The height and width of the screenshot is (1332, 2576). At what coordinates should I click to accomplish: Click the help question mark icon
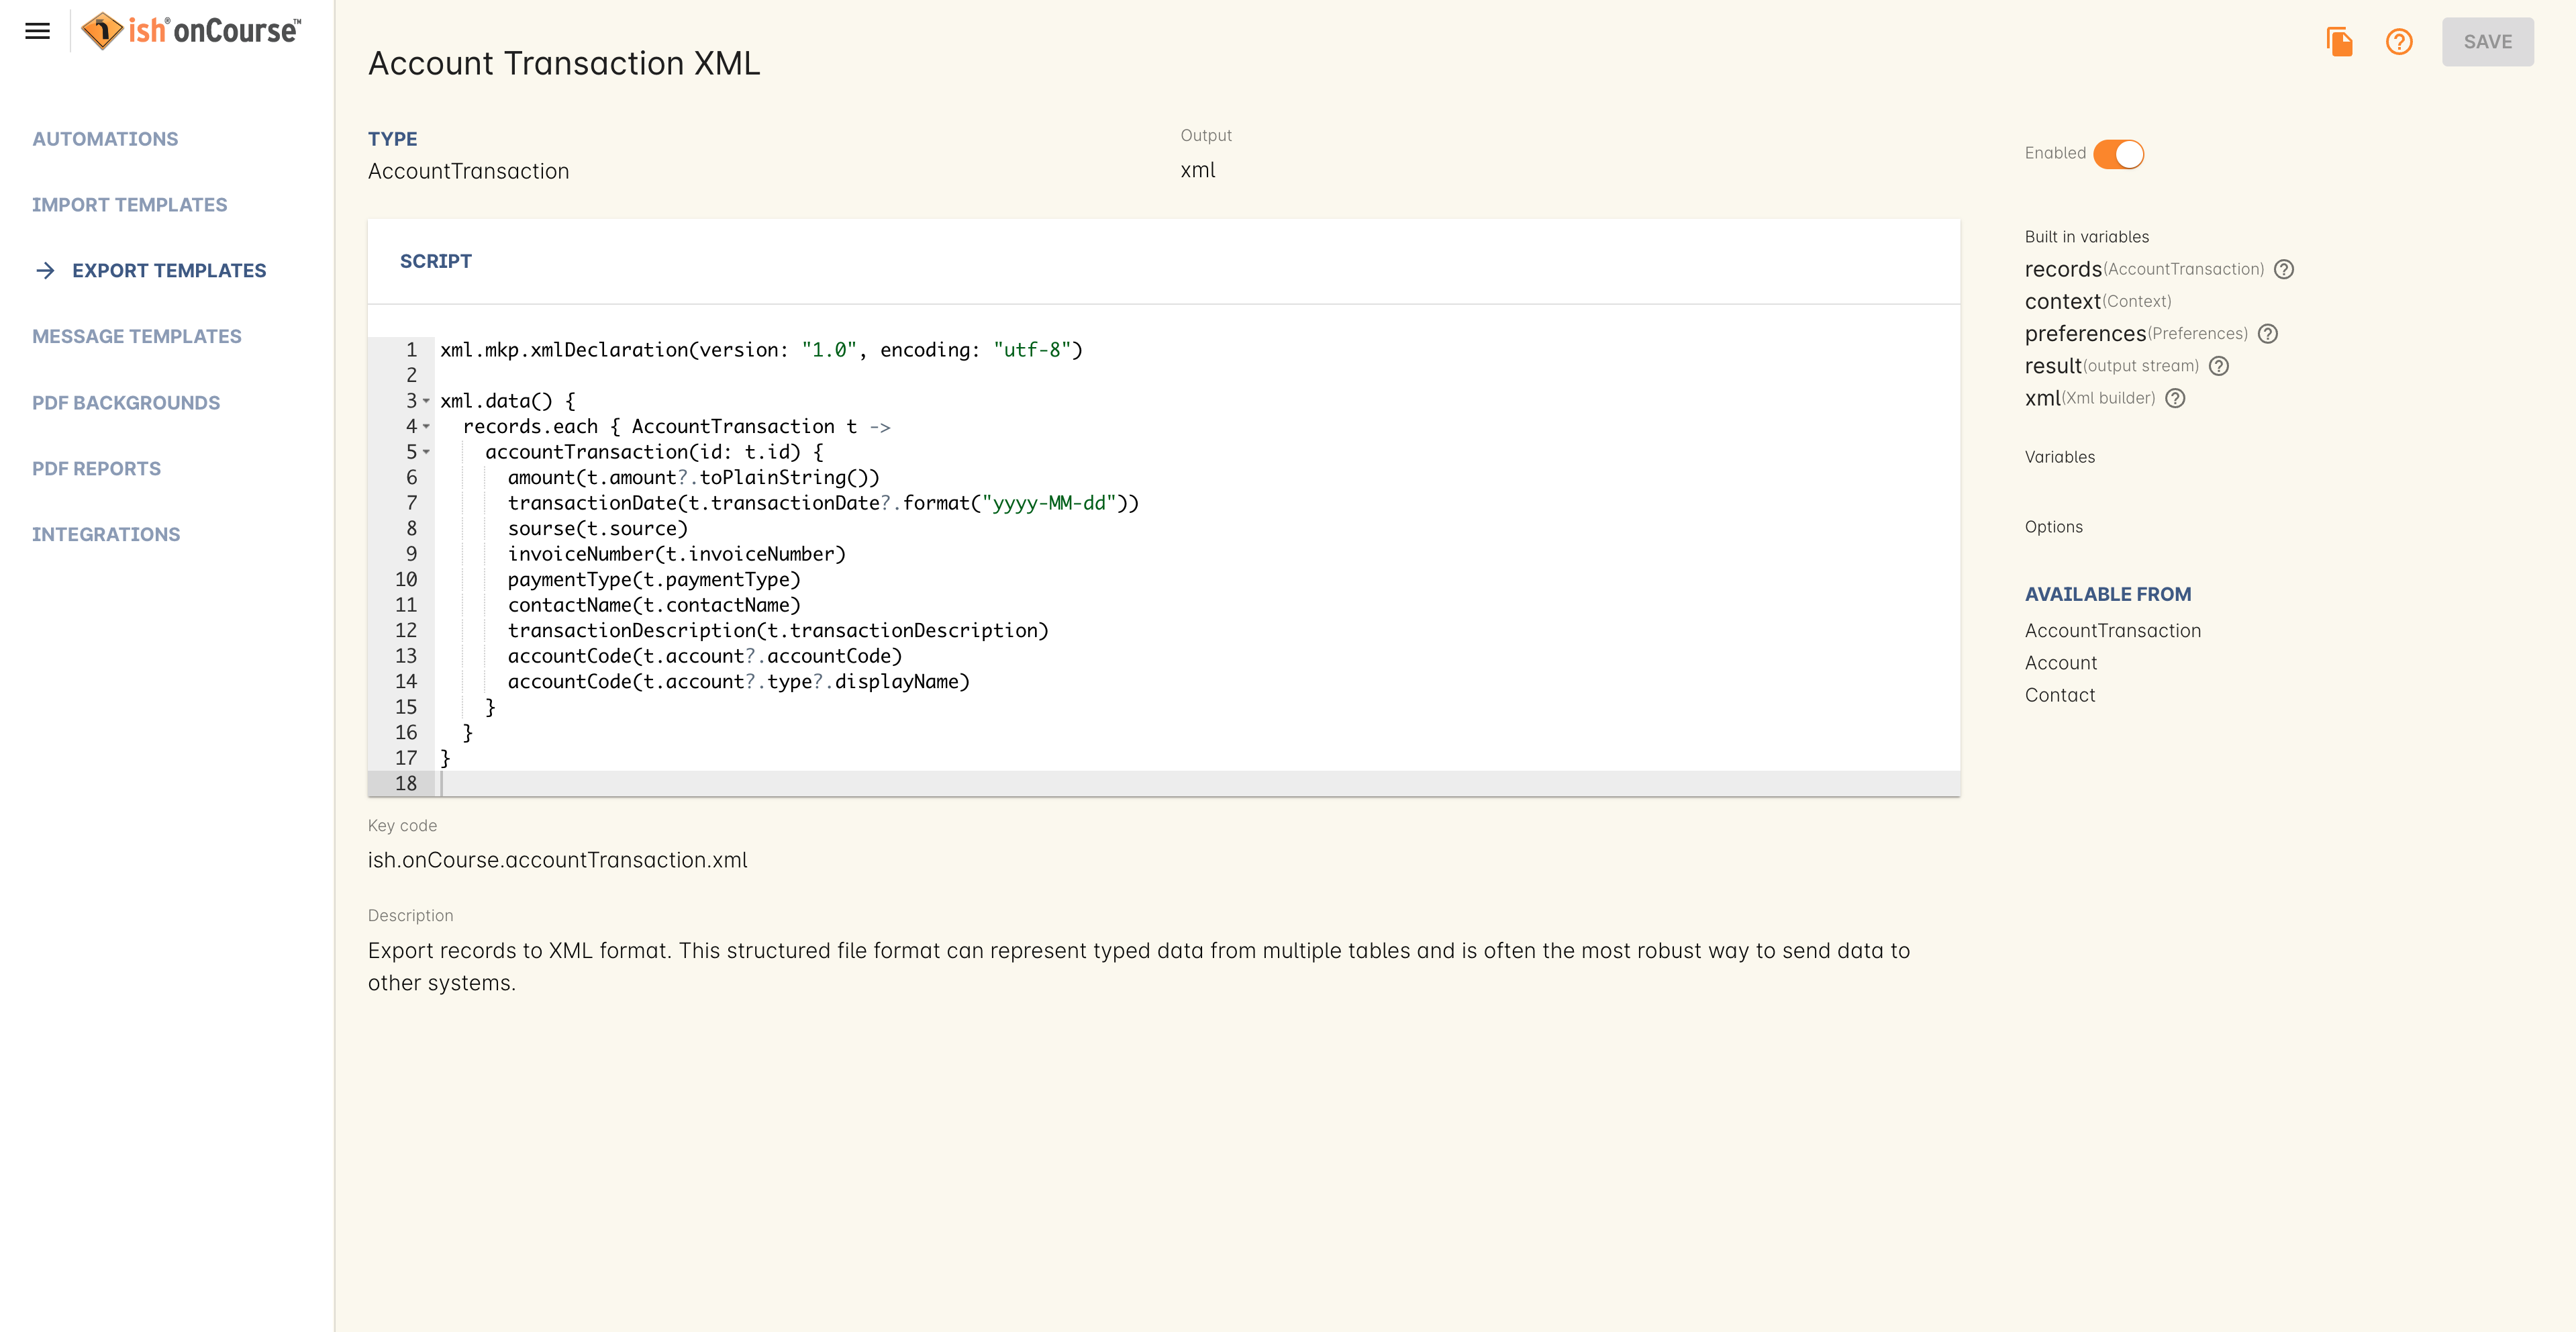[x=2399, y=41]
